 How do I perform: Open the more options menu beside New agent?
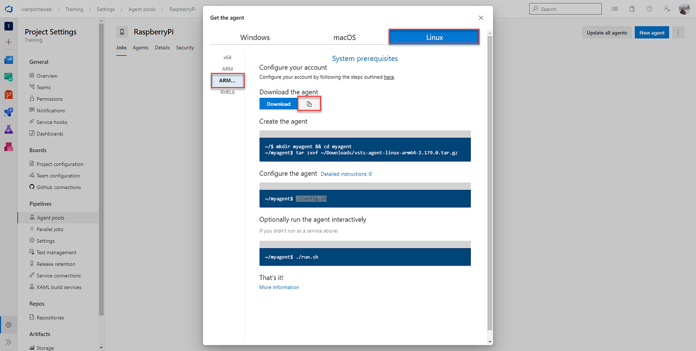(x=678, y=32)
